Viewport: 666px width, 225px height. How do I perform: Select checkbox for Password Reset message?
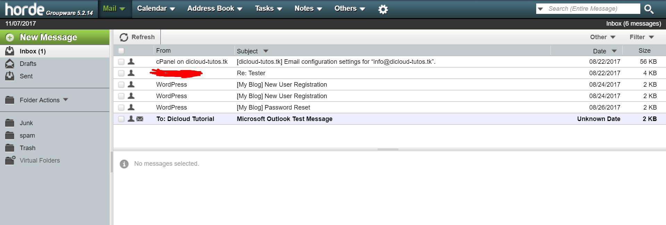121,107
